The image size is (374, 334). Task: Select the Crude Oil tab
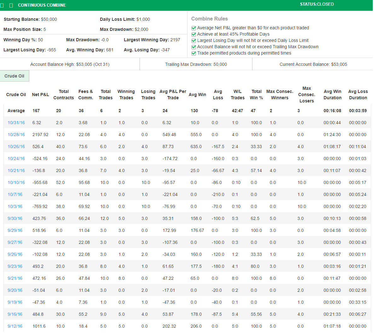click(14, 76)
